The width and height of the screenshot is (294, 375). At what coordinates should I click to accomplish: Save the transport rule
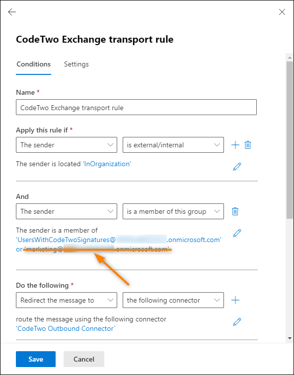36,359
